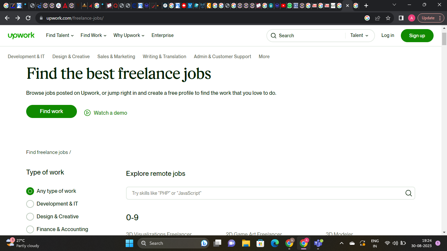This screenshot has height=251, width=447.
Task: Open Development & IT in the category bar
Action: (26, 57)
